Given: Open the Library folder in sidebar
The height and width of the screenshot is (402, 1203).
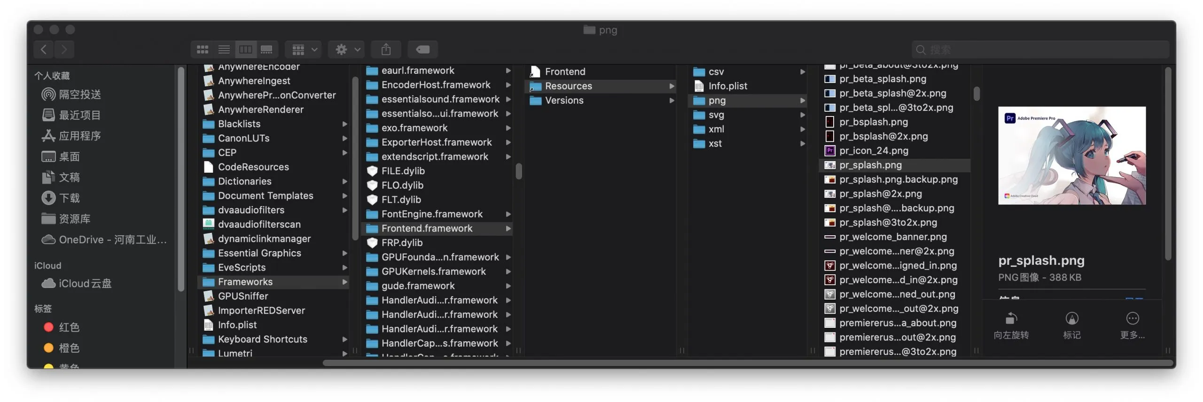Looking at the screenshot, I should [66, 219].
